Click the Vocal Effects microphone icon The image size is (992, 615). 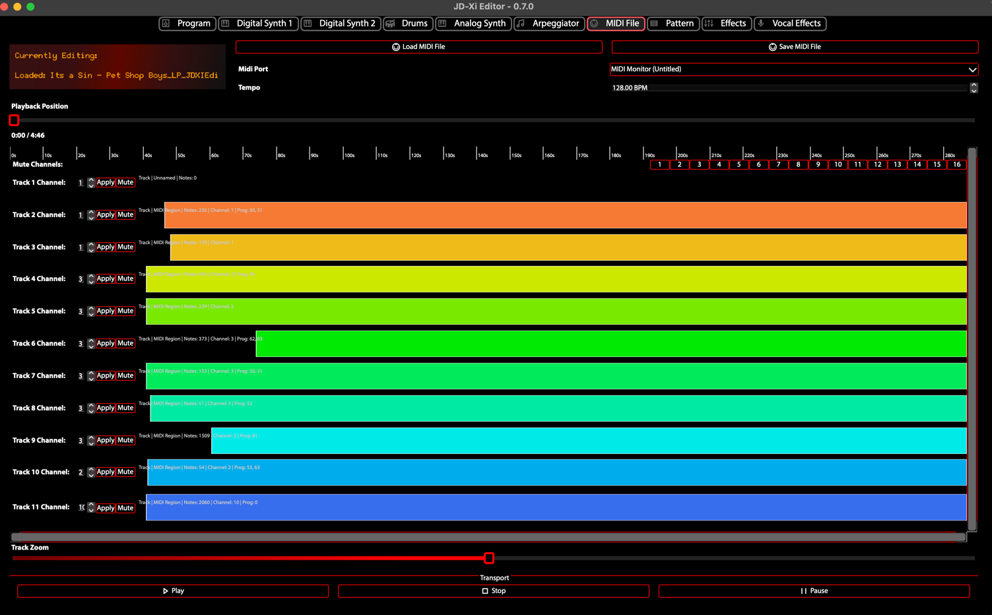point(761,24)
